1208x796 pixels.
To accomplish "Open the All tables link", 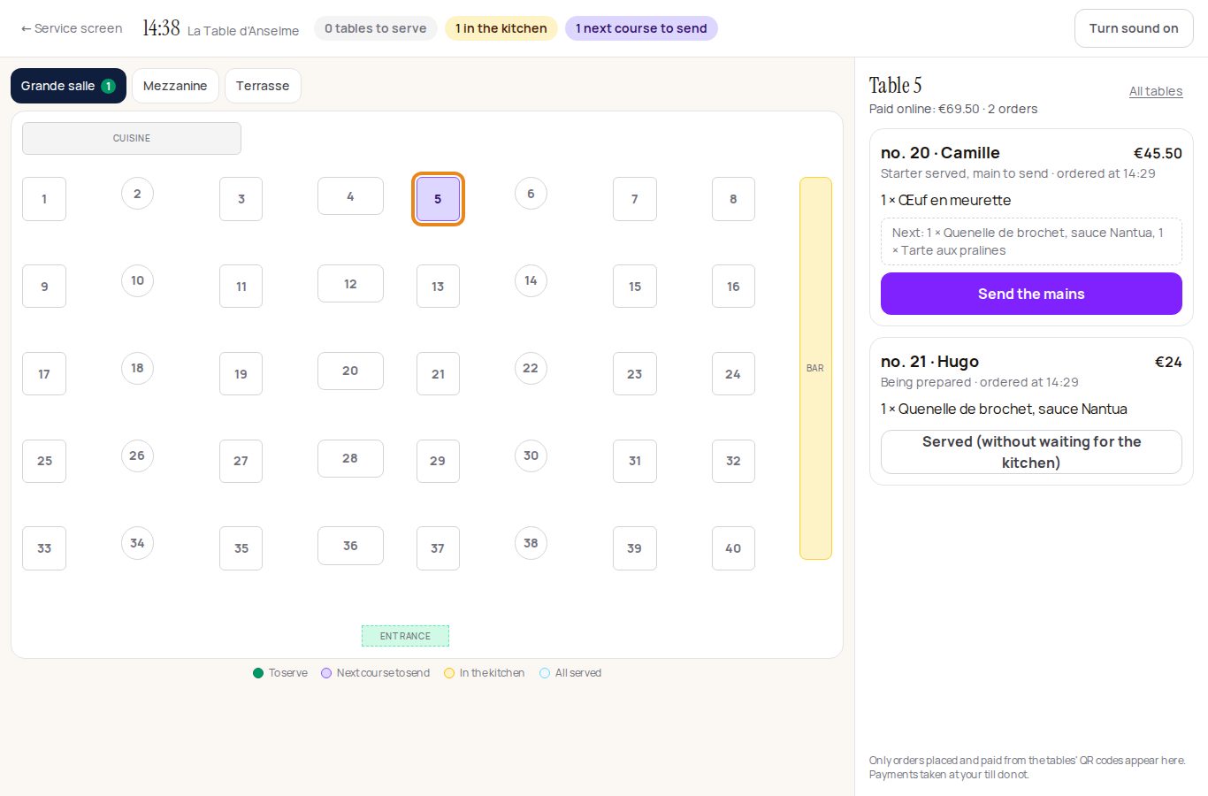I will tap(1156, 91).
